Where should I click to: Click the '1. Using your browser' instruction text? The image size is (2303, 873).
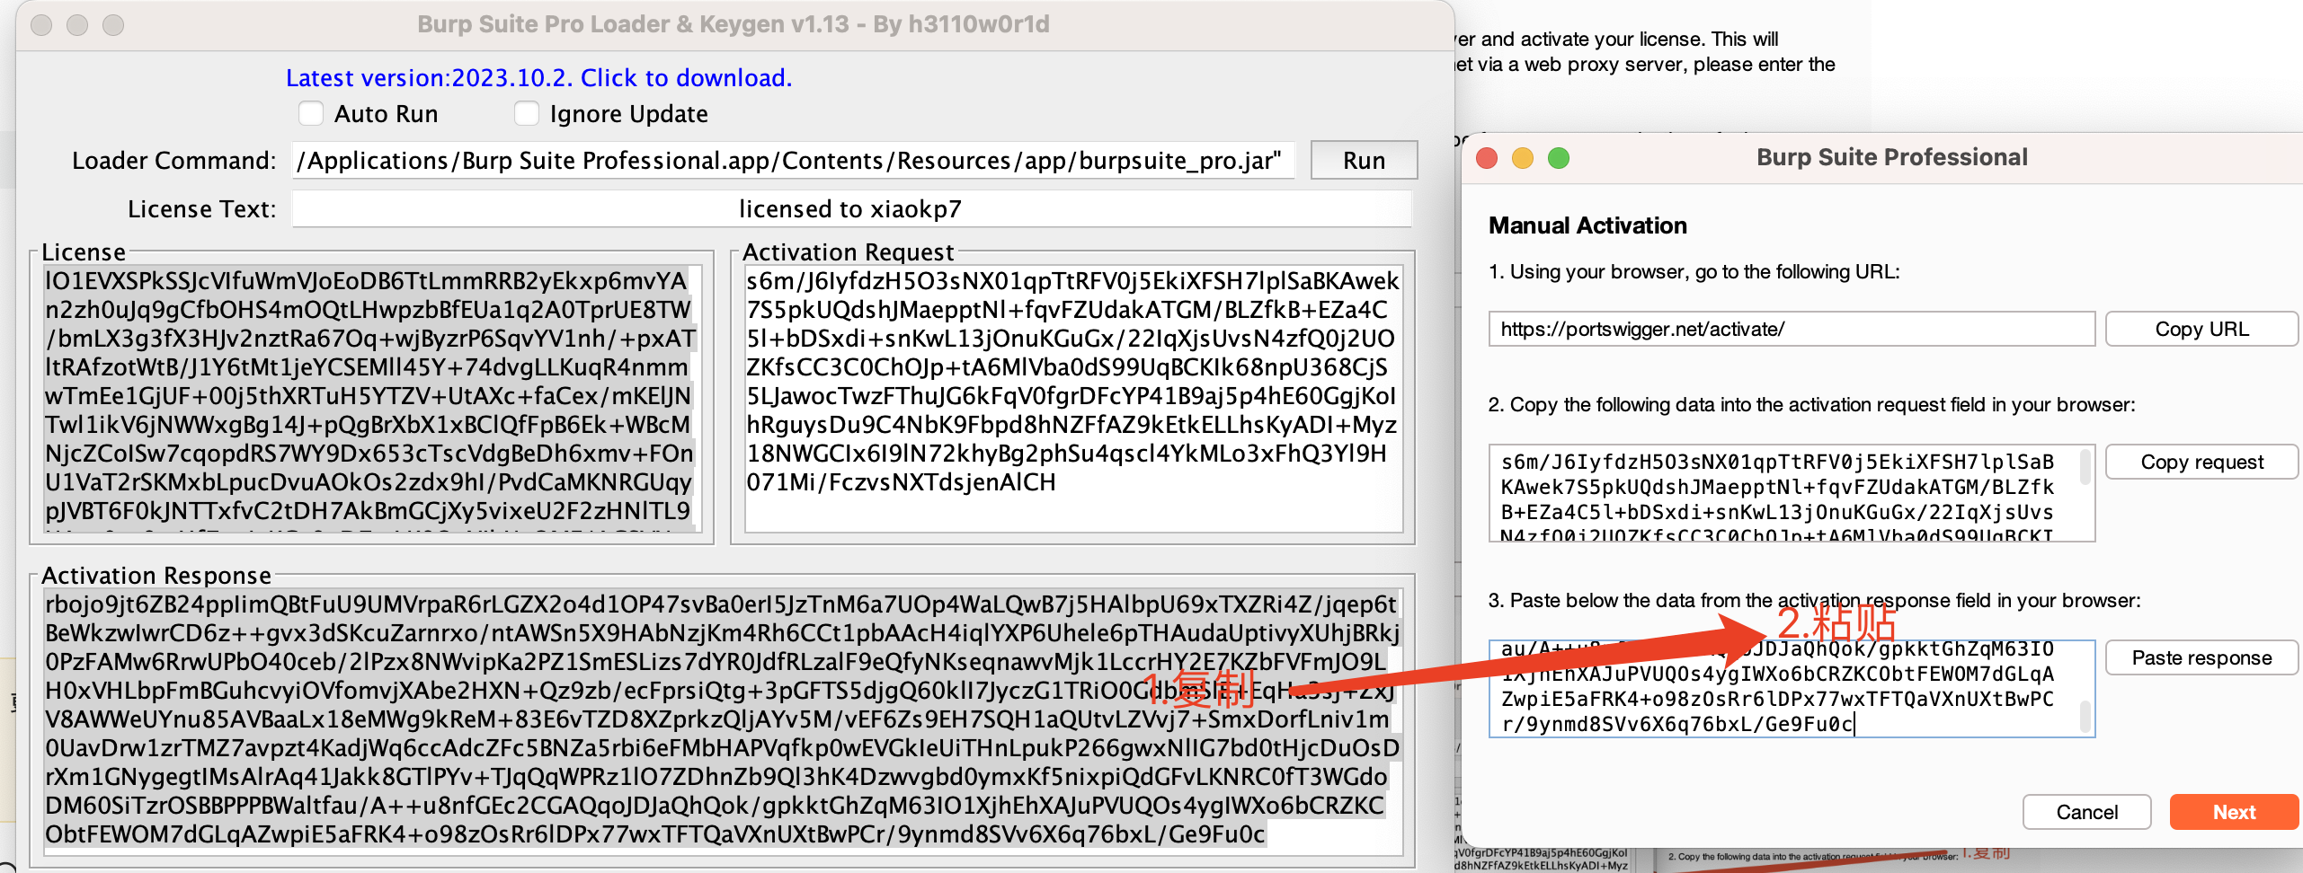click(x=1694, y=272)
